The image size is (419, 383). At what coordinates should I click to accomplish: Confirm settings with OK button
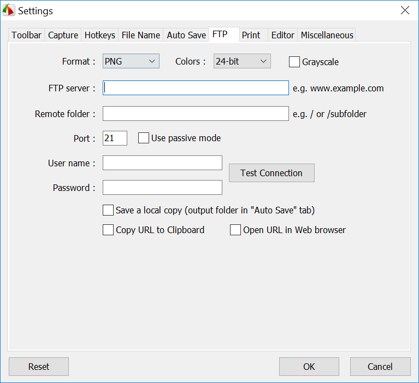coord(309,367)
